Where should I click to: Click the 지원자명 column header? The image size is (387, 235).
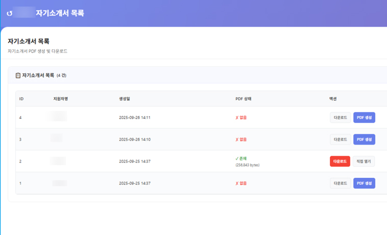point(60,99)
